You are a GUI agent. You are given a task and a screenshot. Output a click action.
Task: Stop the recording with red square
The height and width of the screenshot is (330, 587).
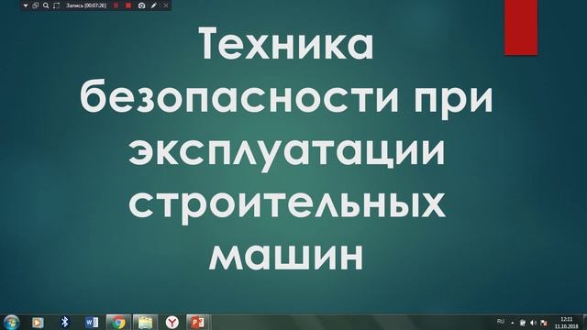point(128,5)
